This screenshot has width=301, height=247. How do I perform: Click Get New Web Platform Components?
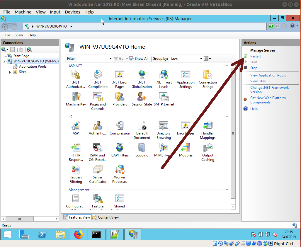(x=268, y=100)
